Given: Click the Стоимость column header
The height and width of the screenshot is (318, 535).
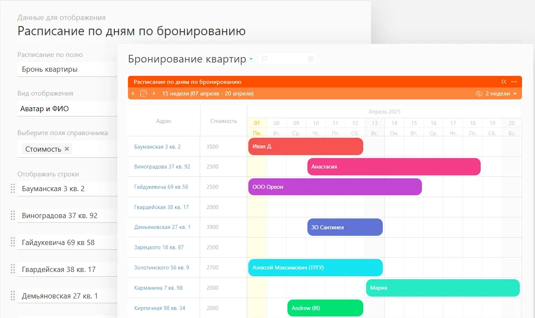Looking at the screenshot, I should coord(224,121).
